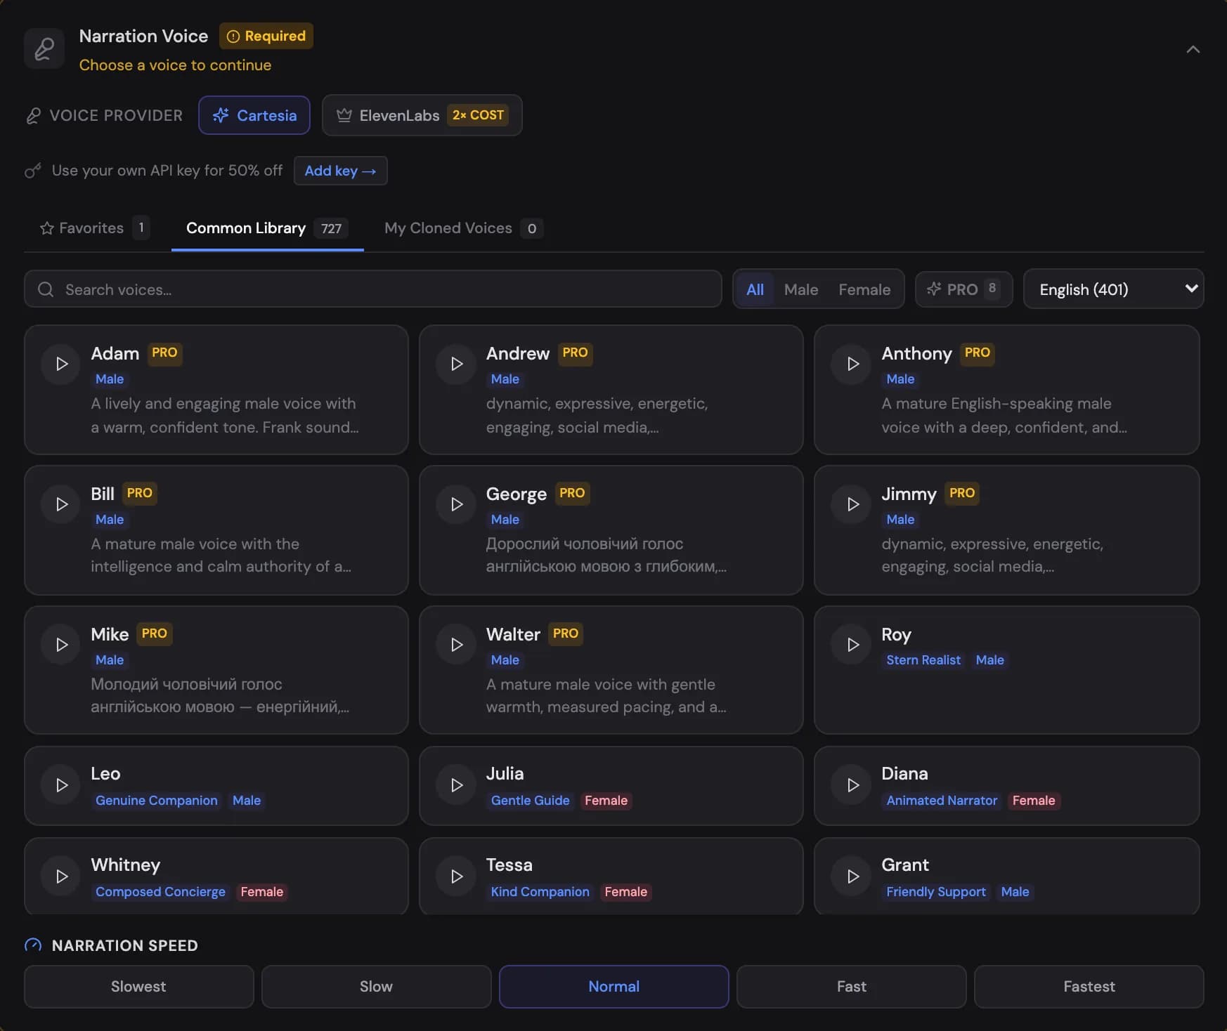Play Diana's voice preview
The image size is (1227, 1031).
(852, 785)
